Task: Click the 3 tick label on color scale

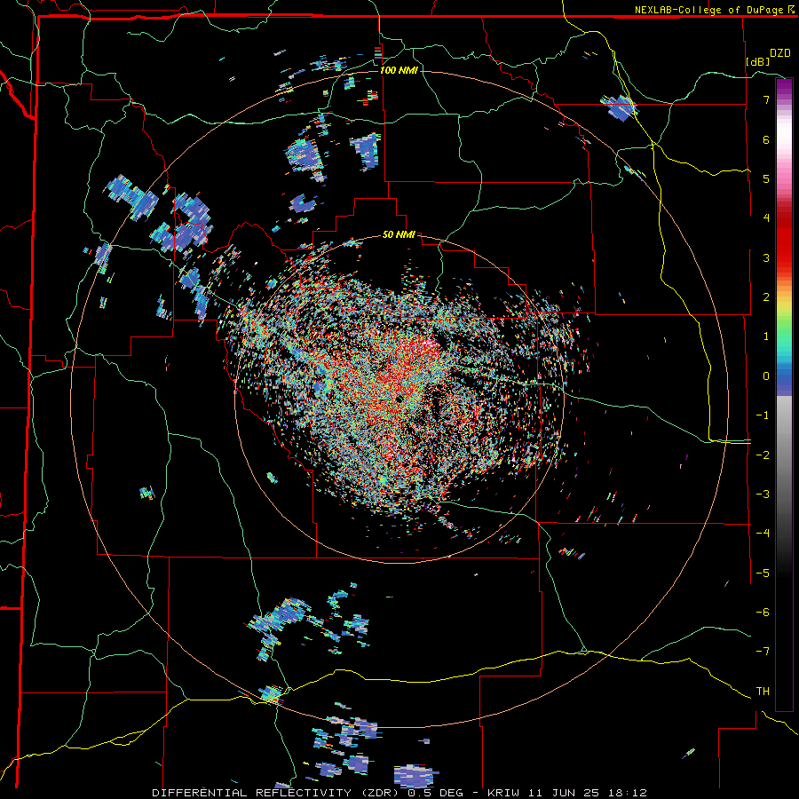Action: click(x=766, y=257)
